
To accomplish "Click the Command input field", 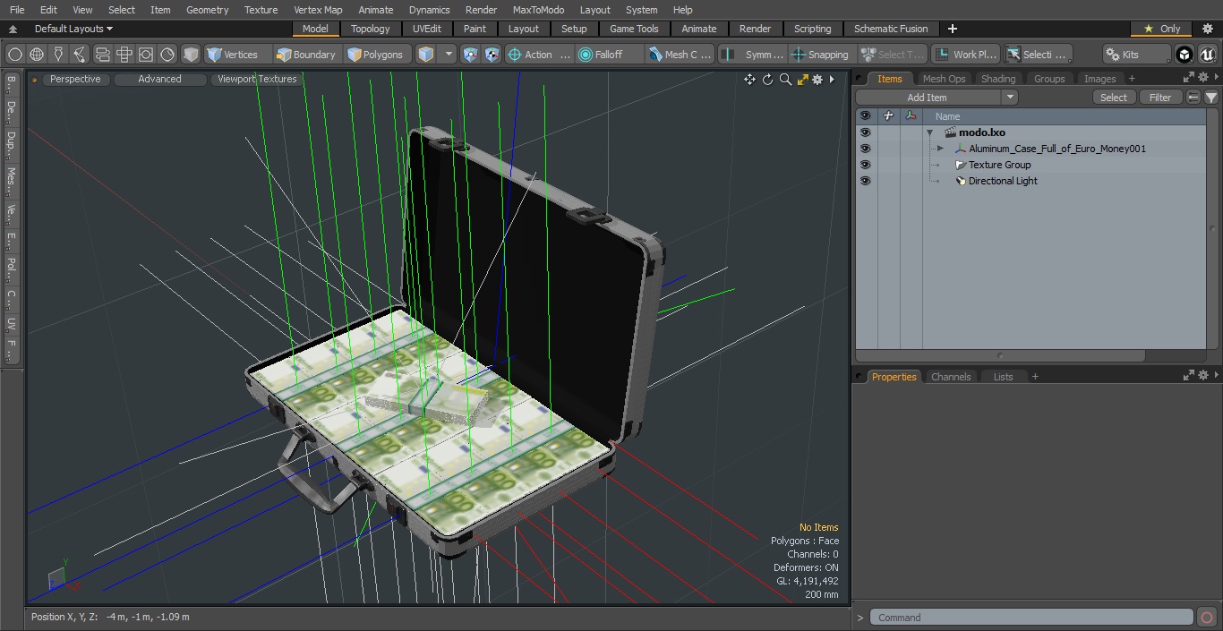I will click(1031, 618).
